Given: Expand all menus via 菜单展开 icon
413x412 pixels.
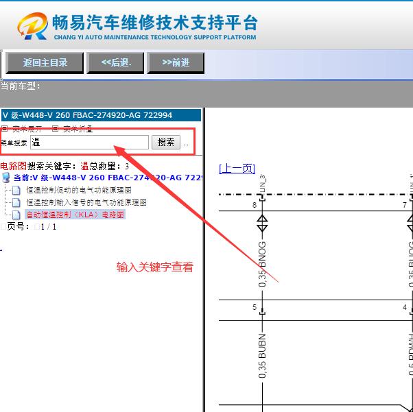Looking at the screenshot, I should point(5,128).
